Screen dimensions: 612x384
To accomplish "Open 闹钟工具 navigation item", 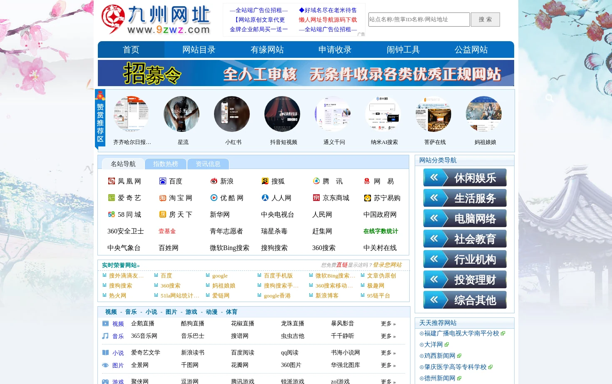I will coord(403,50).
